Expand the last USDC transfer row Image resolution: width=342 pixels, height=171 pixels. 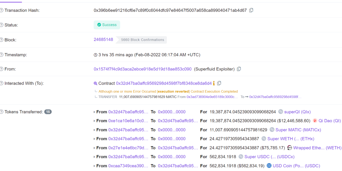94,166
